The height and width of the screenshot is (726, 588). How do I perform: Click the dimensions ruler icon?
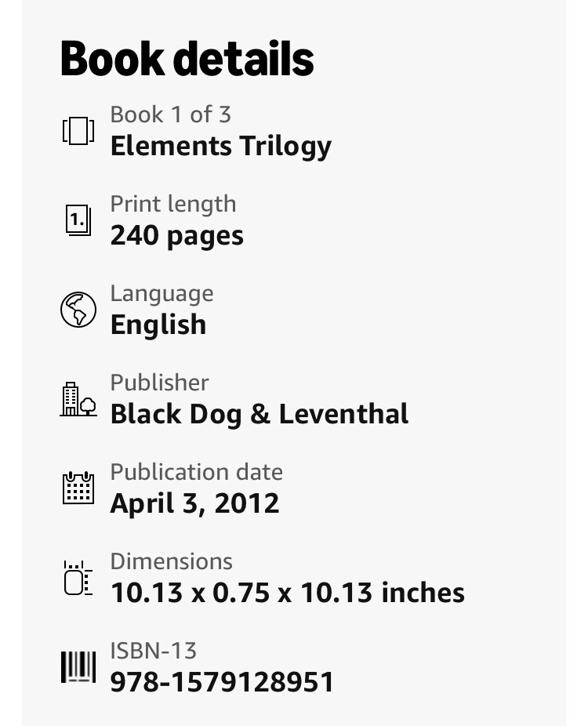pyautogui.click(x=78, y=577)
